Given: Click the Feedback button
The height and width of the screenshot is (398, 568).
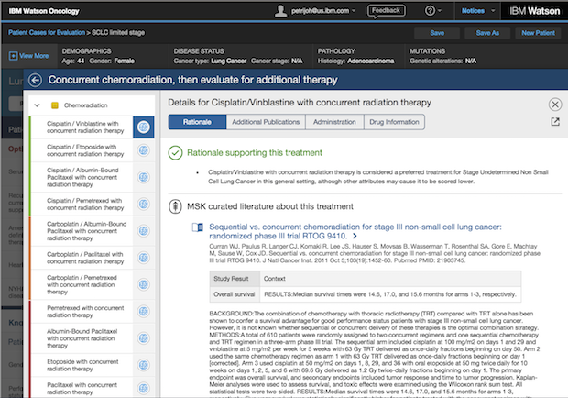Looking at the screenshot, I should coord(387,11).
